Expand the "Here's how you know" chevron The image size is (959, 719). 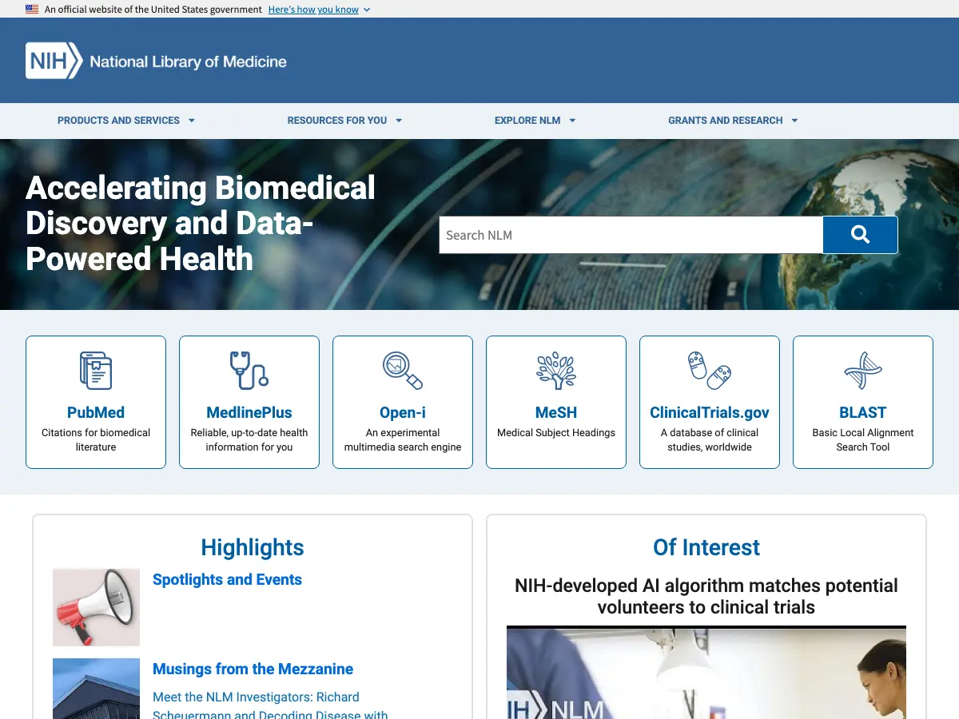(x=367, y=10)
